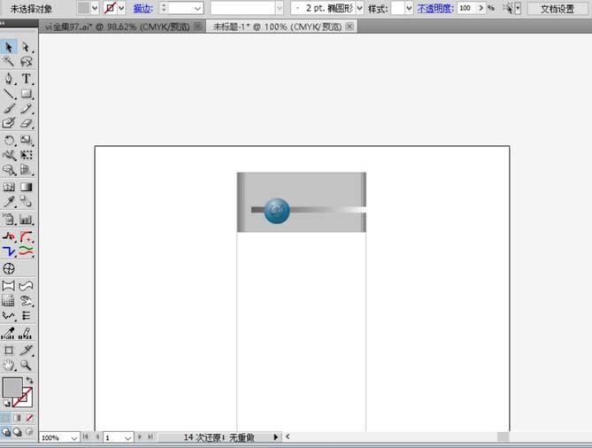Expand the status bar arrow menu
Image resolution: width=592 pixels, height=448 pixels.
[x=275, y=437]
